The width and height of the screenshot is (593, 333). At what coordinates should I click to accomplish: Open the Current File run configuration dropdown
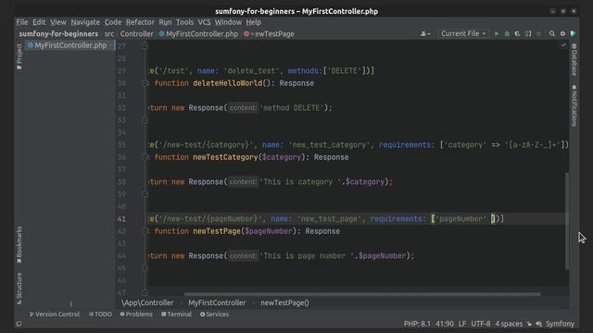463,33
